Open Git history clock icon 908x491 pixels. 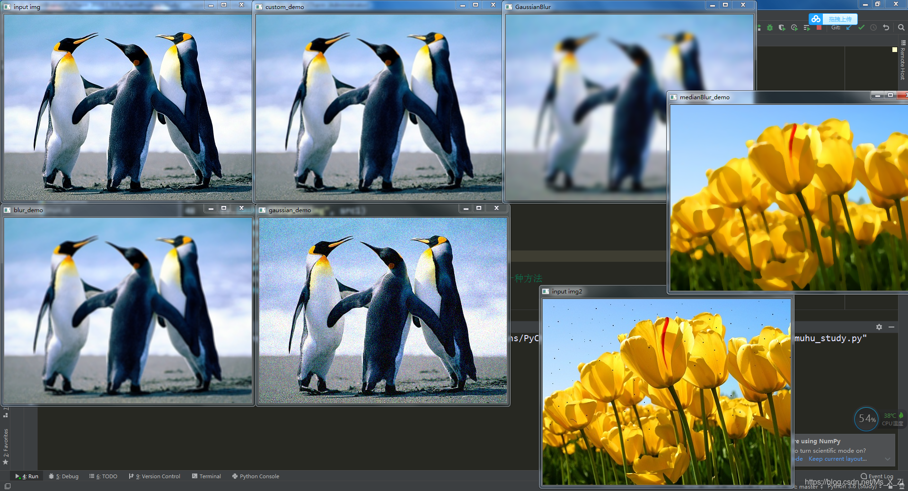pos(873,28)
